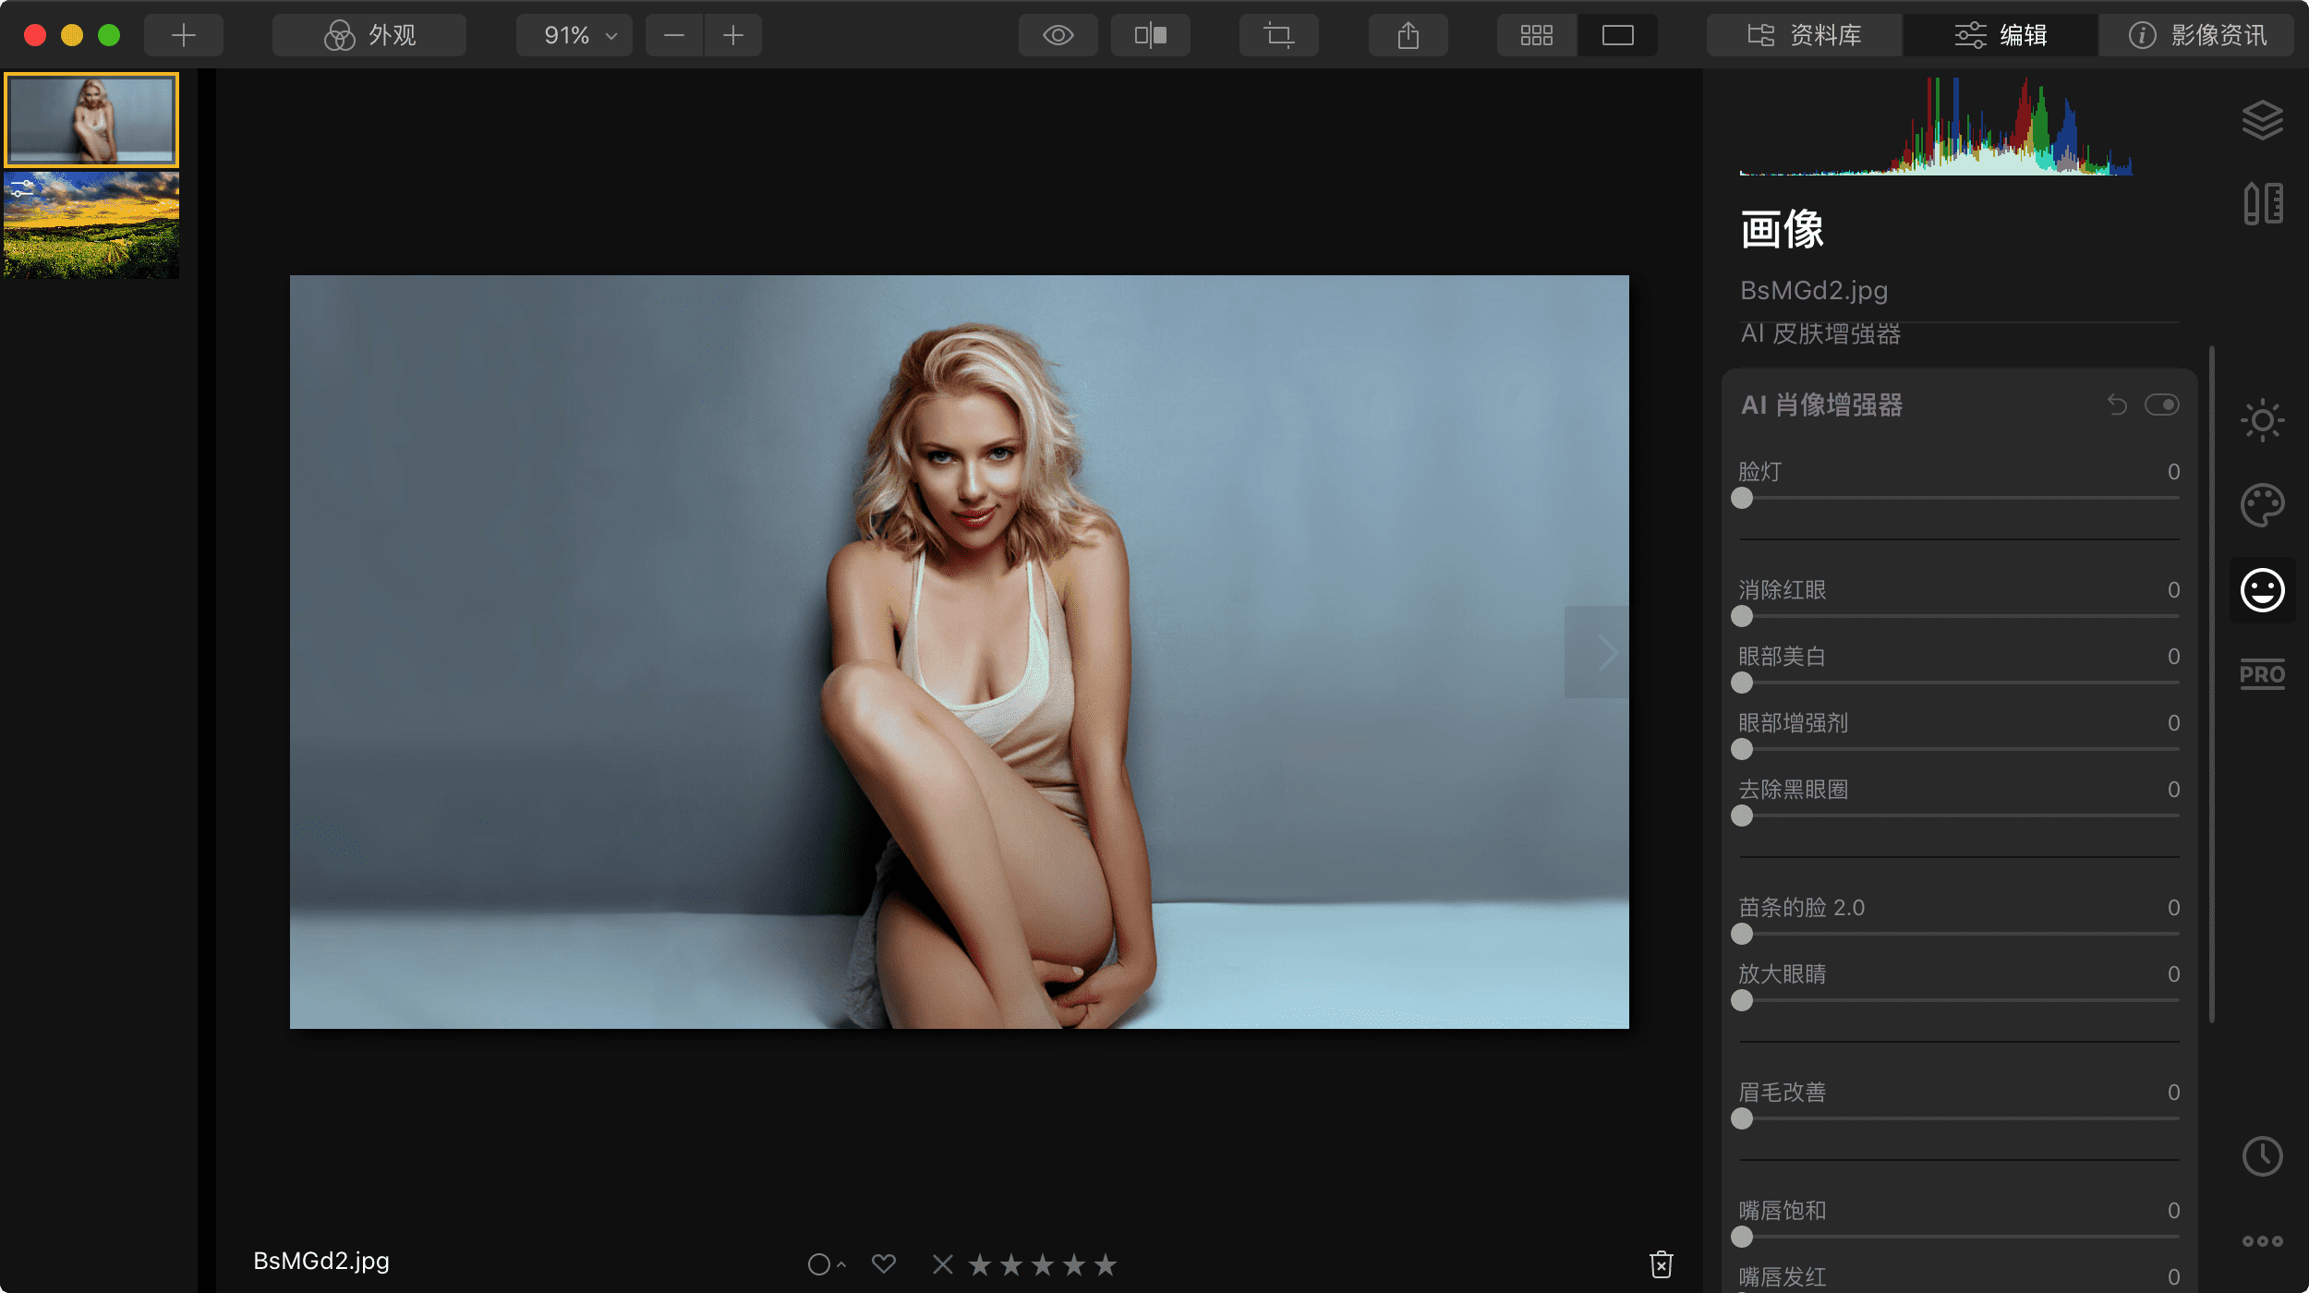Open the color label circle dropdown

point(826,1264)
